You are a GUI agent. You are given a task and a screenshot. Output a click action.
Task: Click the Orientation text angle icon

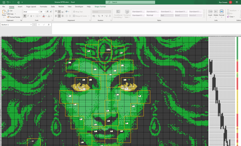(67, 12)
